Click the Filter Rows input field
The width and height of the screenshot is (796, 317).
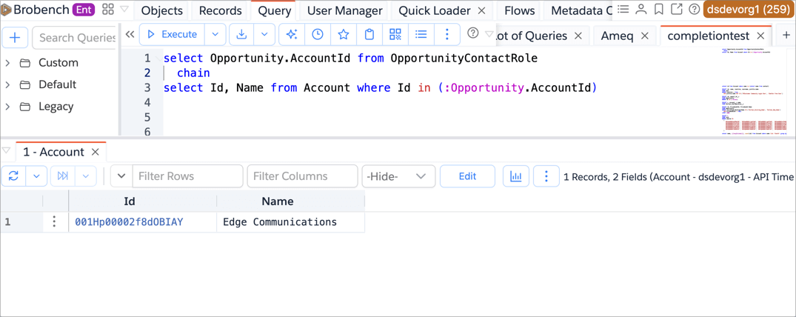pos(187,176)
